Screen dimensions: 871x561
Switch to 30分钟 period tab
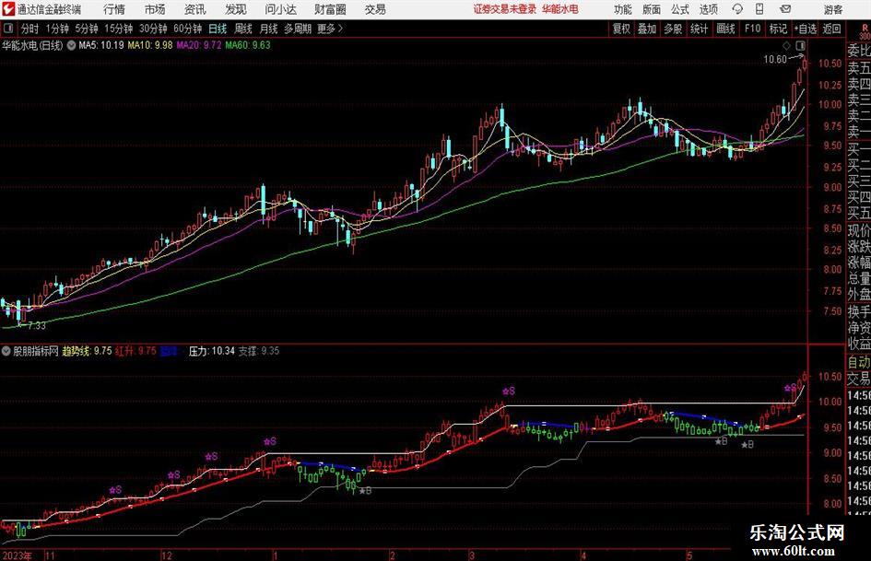pos(153,29)
